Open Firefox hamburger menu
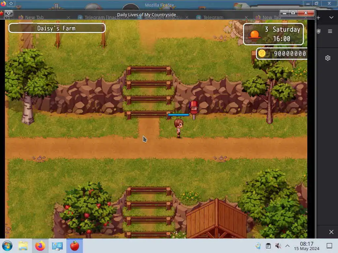Viewport: 338px width, 253px height. (x=330, y=31)
